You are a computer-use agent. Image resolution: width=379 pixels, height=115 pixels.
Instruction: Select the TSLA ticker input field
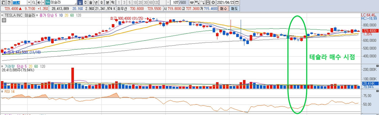(19, 2)
